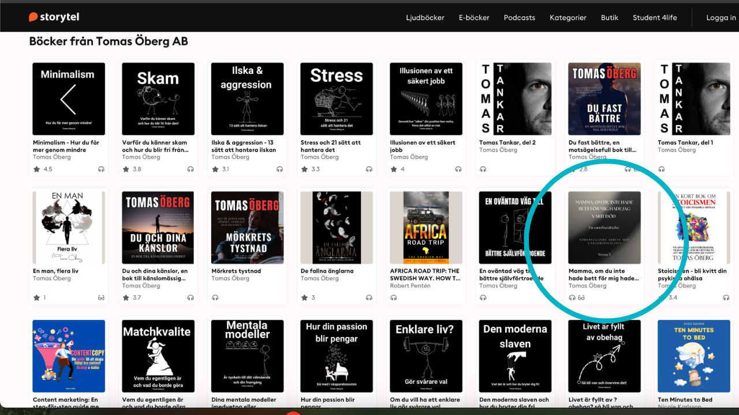The height and width of the screenshot is (415, 739).
Task: Go to Podcasts section
Action: [x=519, y=17]
